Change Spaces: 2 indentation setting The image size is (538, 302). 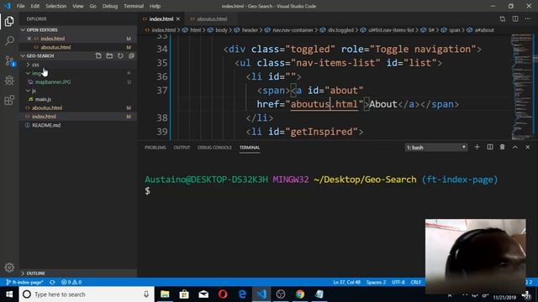tap(376, 282)
